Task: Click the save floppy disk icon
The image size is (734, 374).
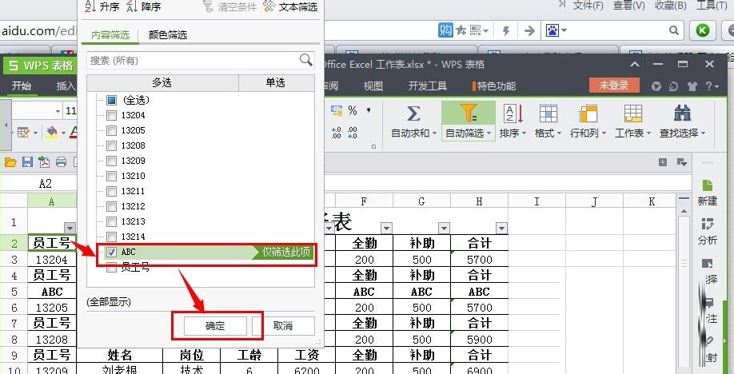Action: click(27, 162)
